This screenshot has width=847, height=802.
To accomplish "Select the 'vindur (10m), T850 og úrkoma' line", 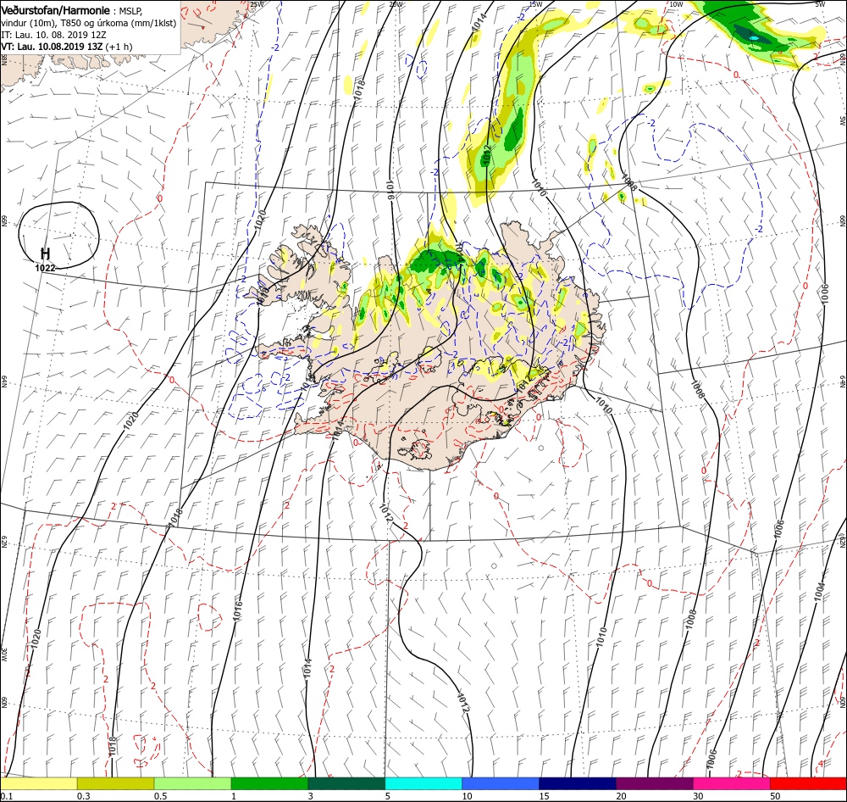I will point(89,23).
